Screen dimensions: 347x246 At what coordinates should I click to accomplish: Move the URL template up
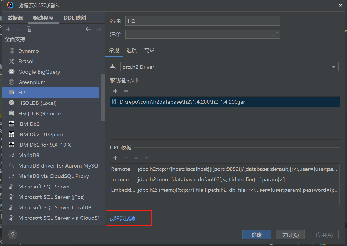(136, 158)
